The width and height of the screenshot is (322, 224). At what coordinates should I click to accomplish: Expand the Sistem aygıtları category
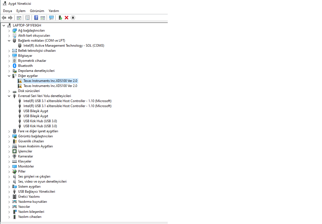point(9,187)
